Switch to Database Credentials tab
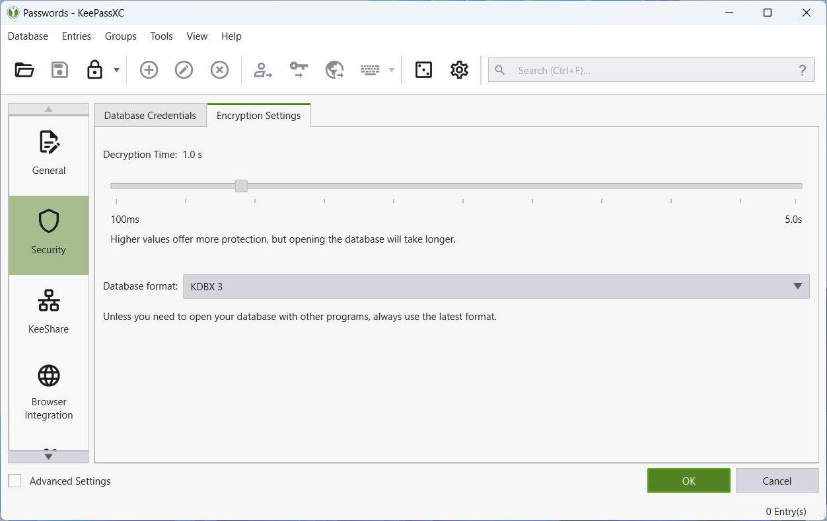This screenshot has height=521, width=827. point(150,116)
